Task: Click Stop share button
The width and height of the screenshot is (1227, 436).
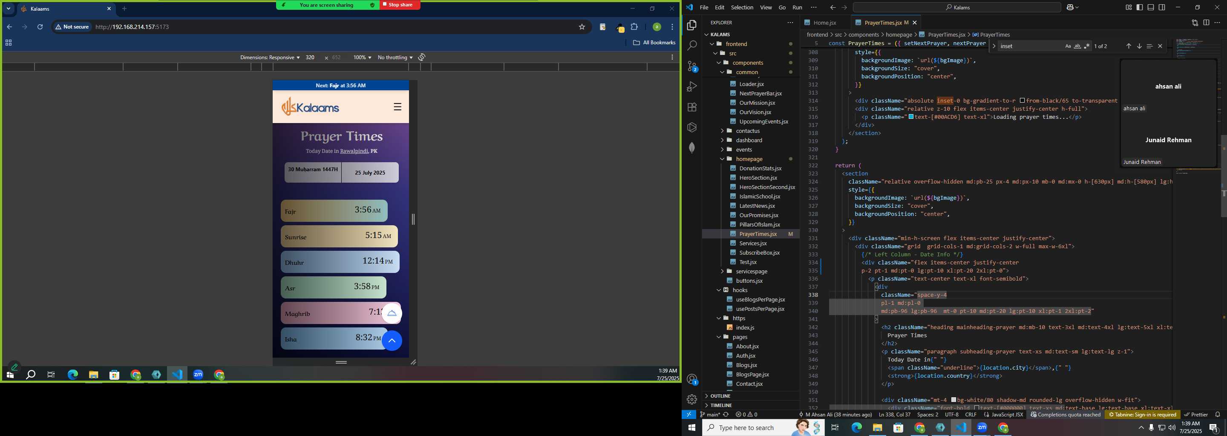Action: 400,5
